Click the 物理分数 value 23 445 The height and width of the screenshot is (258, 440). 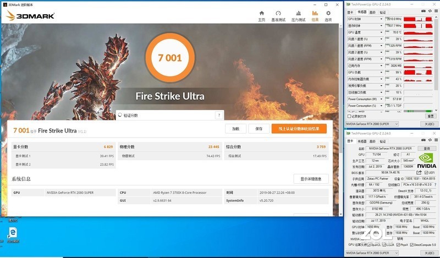click(213, 147)
